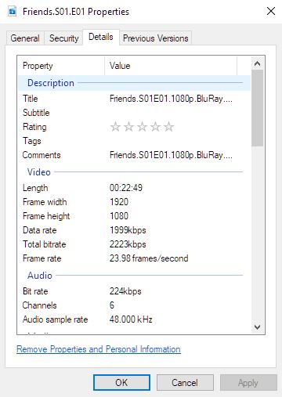Select the 23.98 frames/second value
This screenshot has height=397, width=282.
pyautogui.click(x=149, y=258)
